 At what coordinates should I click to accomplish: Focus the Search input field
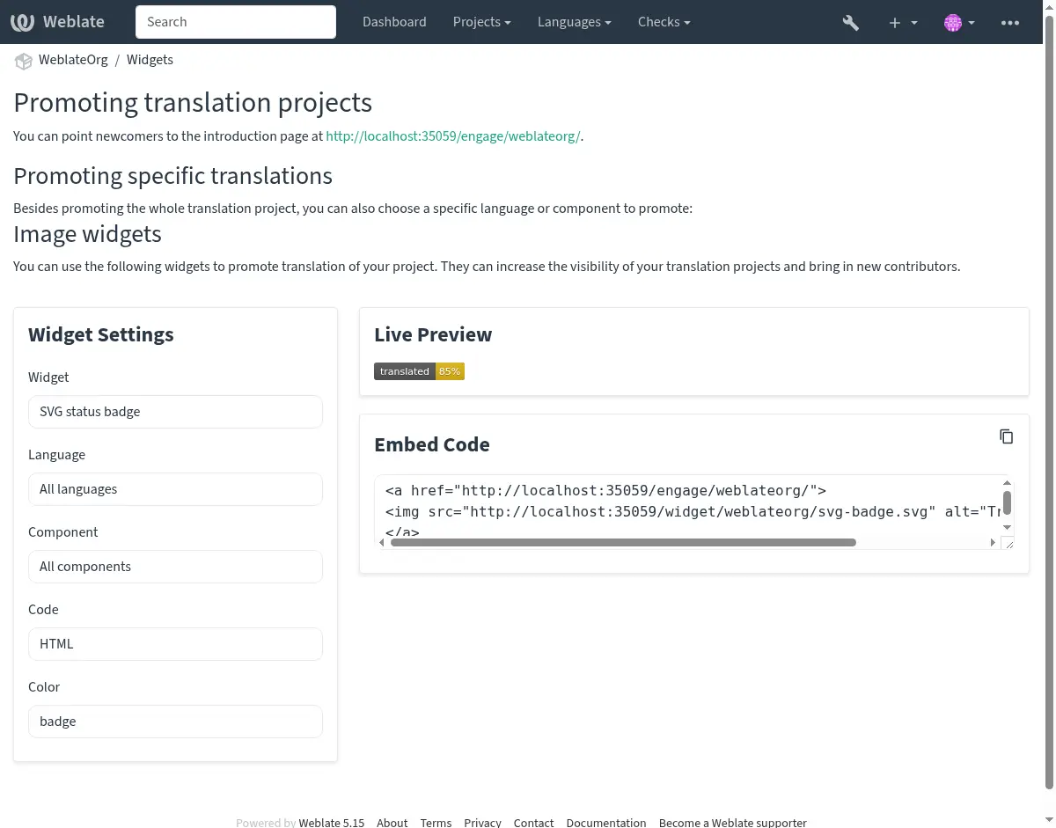click(236, 22)
